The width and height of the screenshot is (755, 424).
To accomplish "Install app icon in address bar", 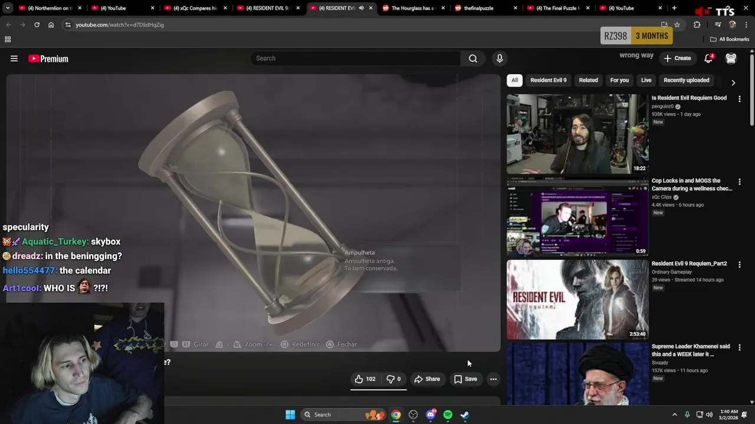I will point(665,25).
